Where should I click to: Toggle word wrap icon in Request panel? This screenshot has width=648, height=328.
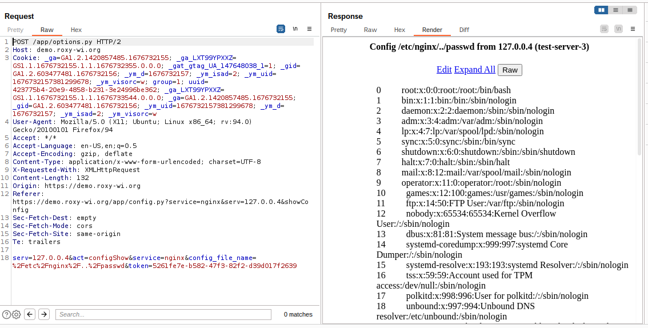(281, 29)
